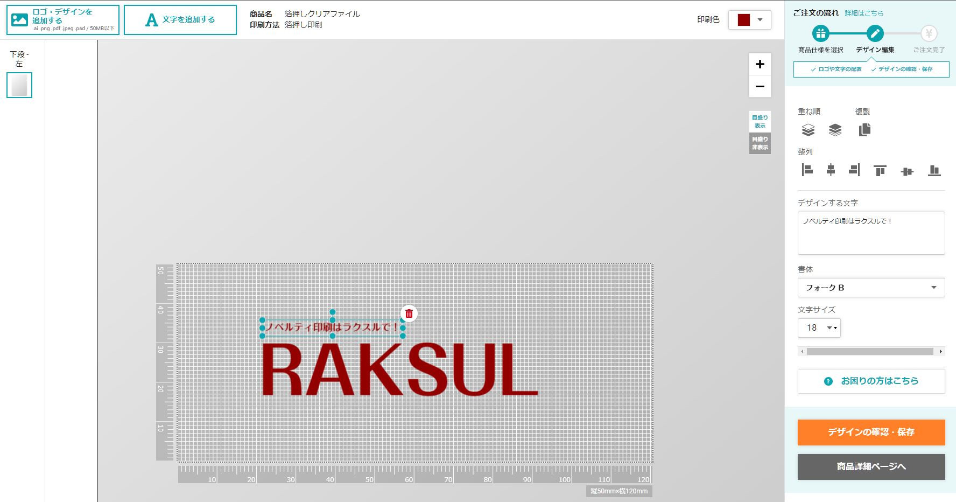Click the question mark help icon

coord(828,381)
